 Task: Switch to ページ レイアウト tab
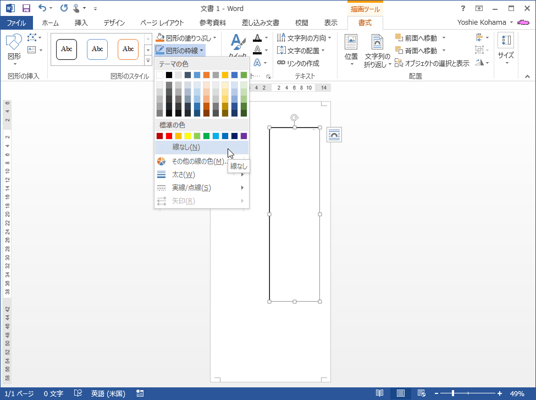point(162,23)
